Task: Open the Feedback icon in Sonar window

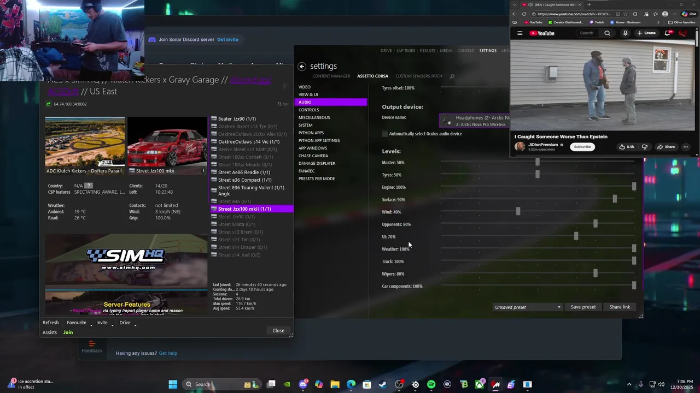Action: pos(92,347)
